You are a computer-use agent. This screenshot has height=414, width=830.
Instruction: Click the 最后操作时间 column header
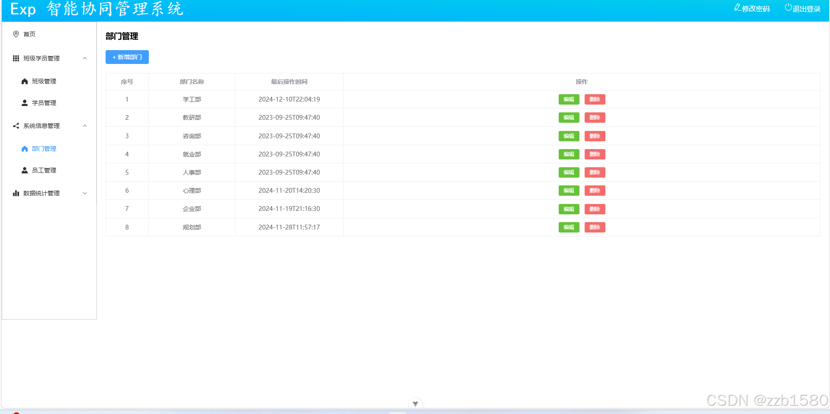[289, 82]
